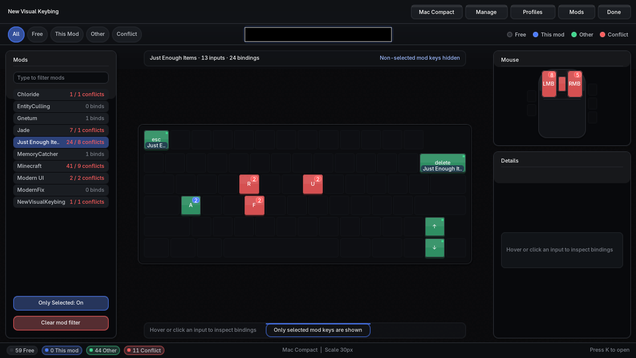The width and height of the screenshot is (636, 358).
Task: Select the NewVisualKeybing mod
Action: point(61,202)
